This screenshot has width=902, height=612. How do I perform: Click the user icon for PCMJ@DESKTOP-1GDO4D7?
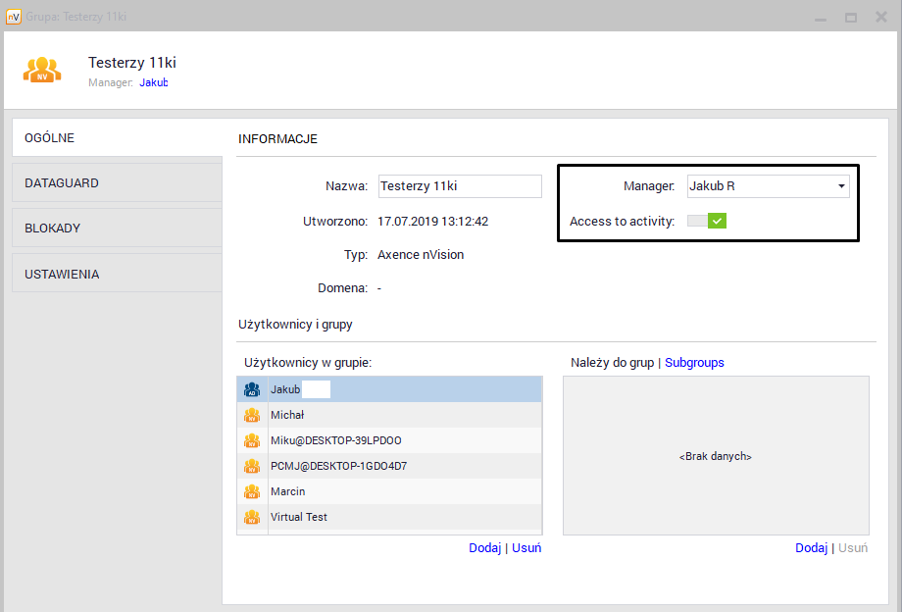pos(253,465)
